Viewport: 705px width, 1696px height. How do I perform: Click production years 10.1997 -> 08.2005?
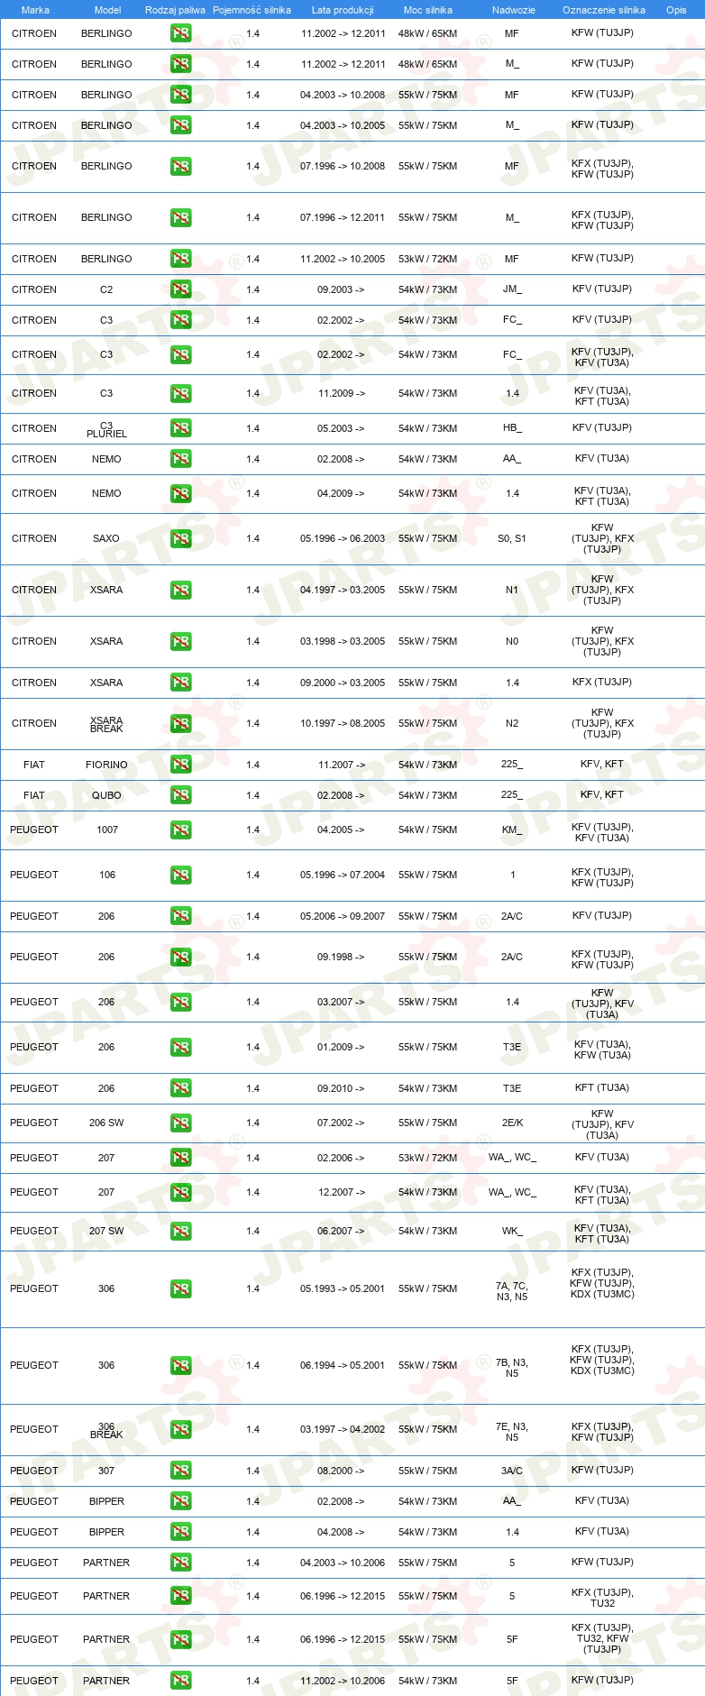pos(343,723)
